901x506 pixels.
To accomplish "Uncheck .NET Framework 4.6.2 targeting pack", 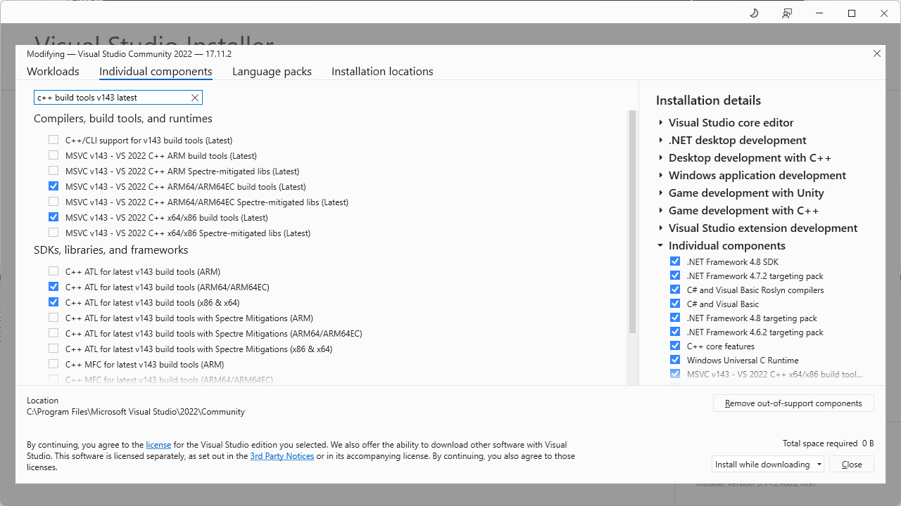I will [675, 332].
